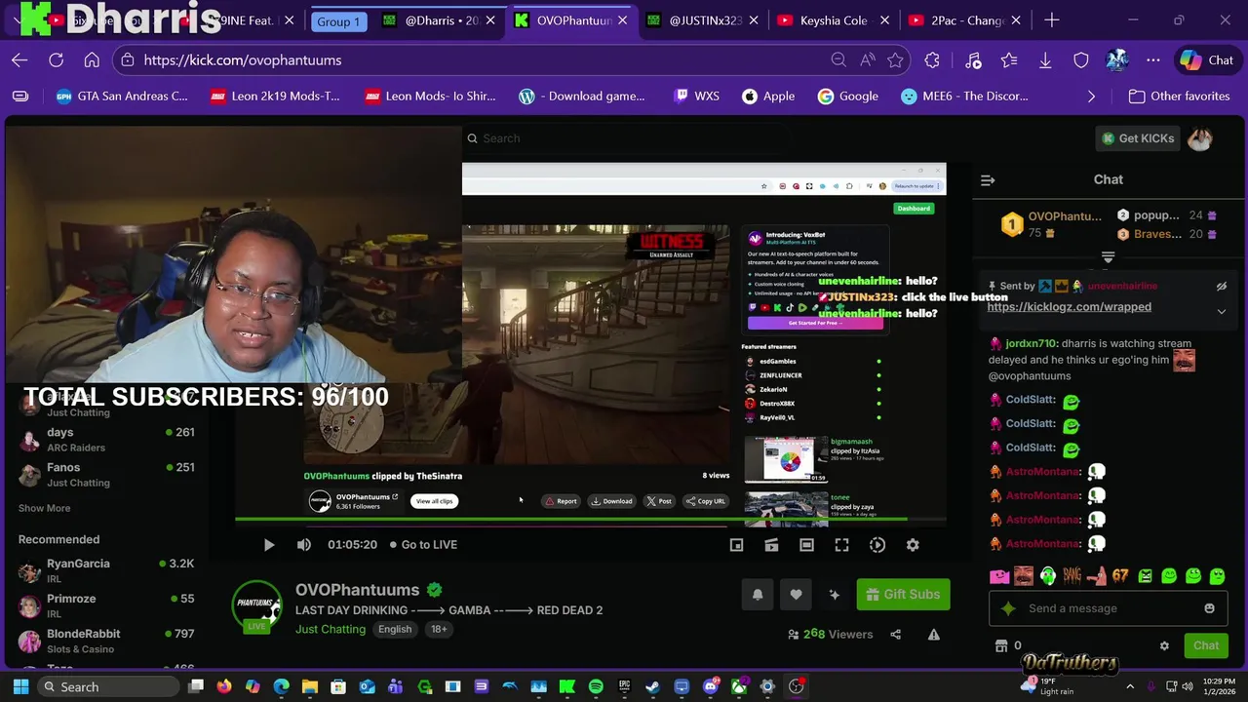Mute the stream with the volume icon
1248x702 pixels.
[304, 545]
